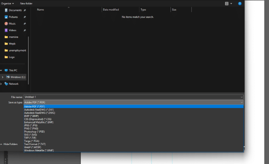The image size is (269, 164).
Task: Choose CSS (Deprecated) (*.CSS) format
Action: coord(134,119)
